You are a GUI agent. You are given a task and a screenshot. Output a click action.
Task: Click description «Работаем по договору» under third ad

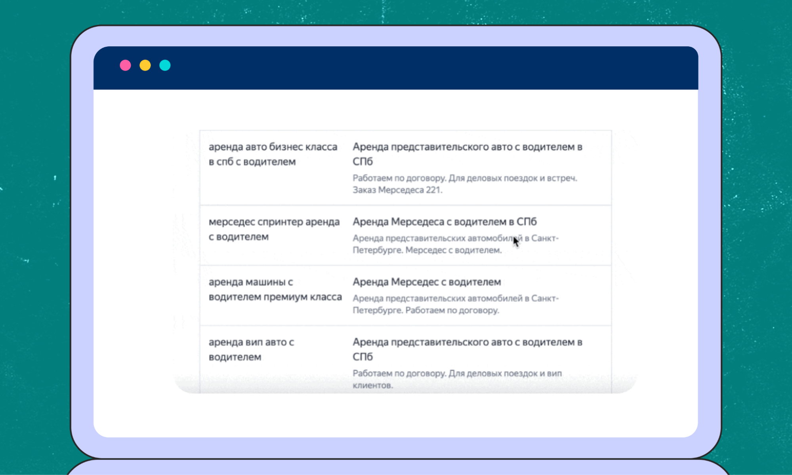456,304
